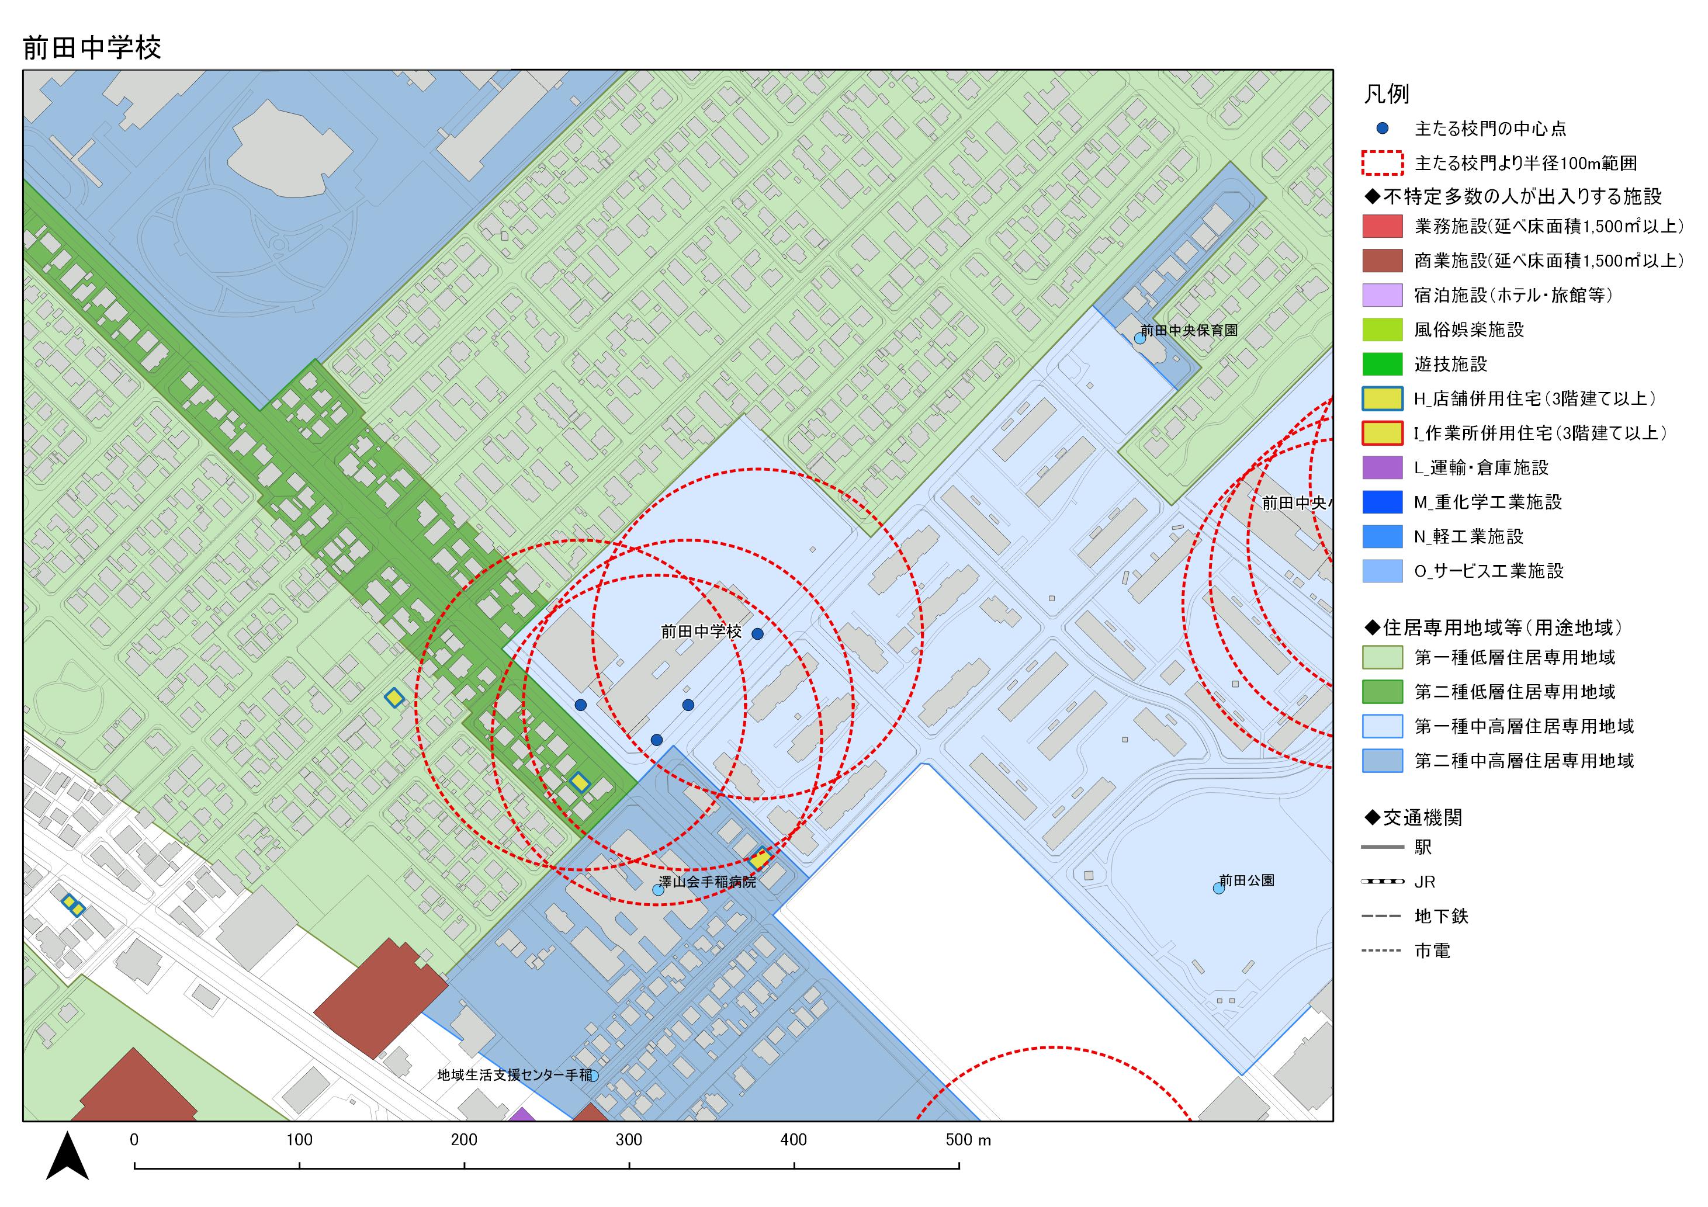Screen dimensions: 1708x1207
Task: Select the light-blue dot at 前田中央保育園
Action: (1139, 338)
